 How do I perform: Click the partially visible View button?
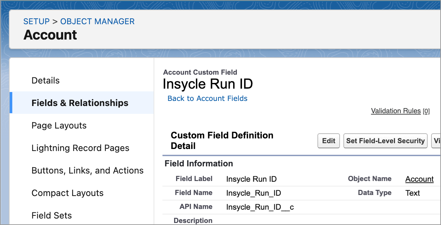point(438,140)
